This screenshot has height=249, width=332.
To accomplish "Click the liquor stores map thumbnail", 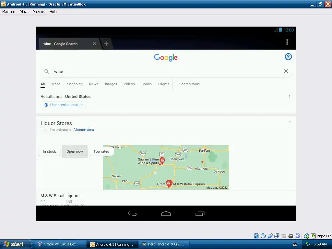I will [x=166, y=167].
